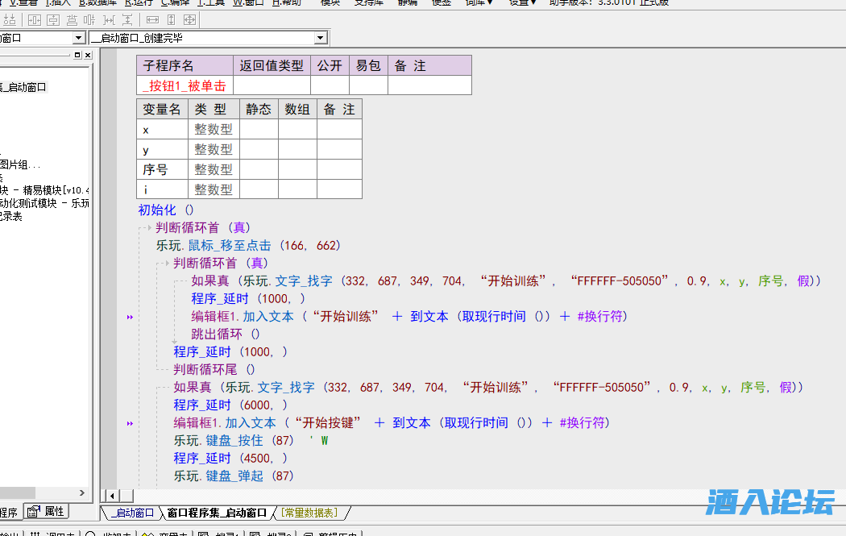Image resolution: width=846 pixels, height=536 pixels.
Task: Toggle the 公开 cell of _按钮1_被单击
Action: click(330, 85)
